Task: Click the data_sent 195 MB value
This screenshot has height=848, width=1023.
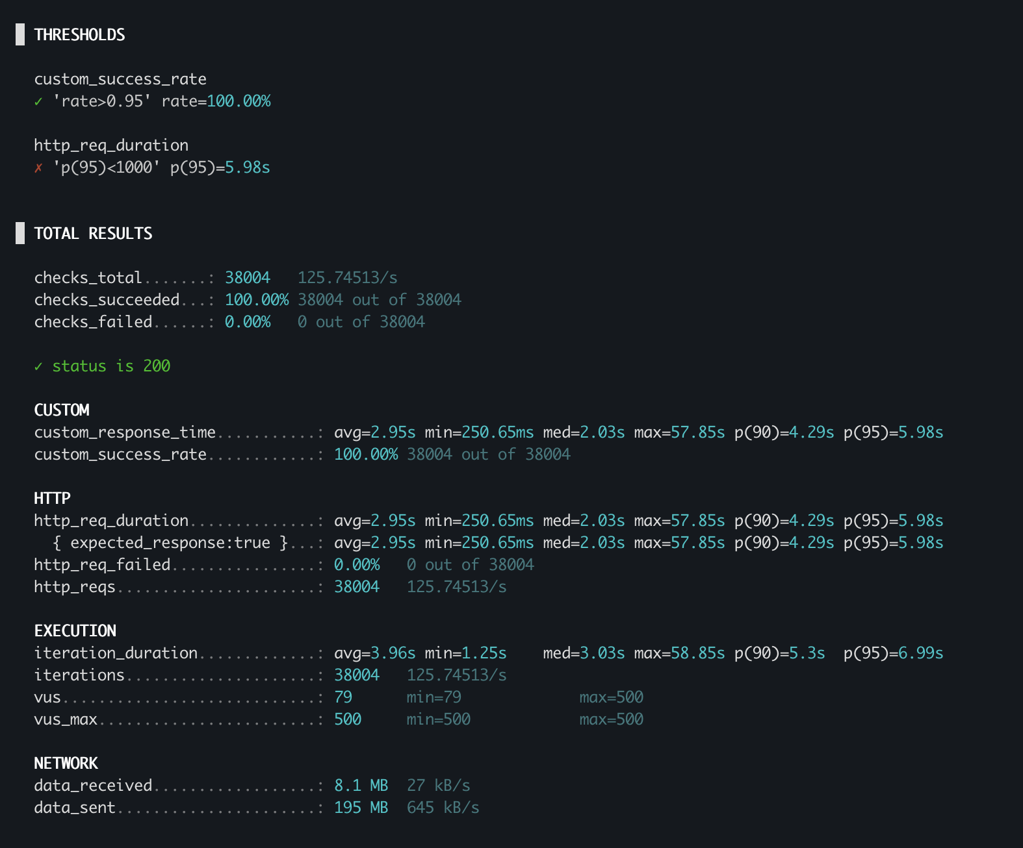Action: (361, 808)
